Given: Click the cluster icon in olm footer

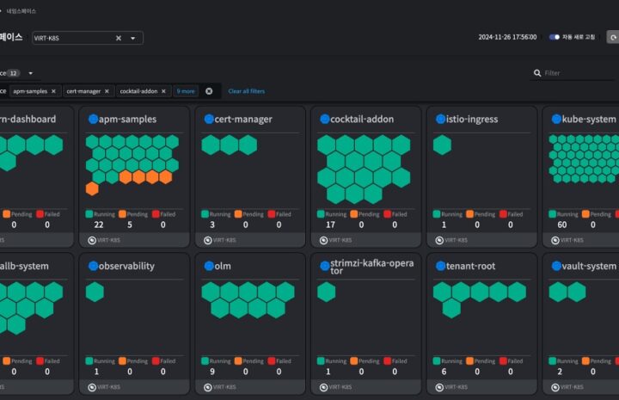Looking at the screenshot, I should click(x=208, y=387).
